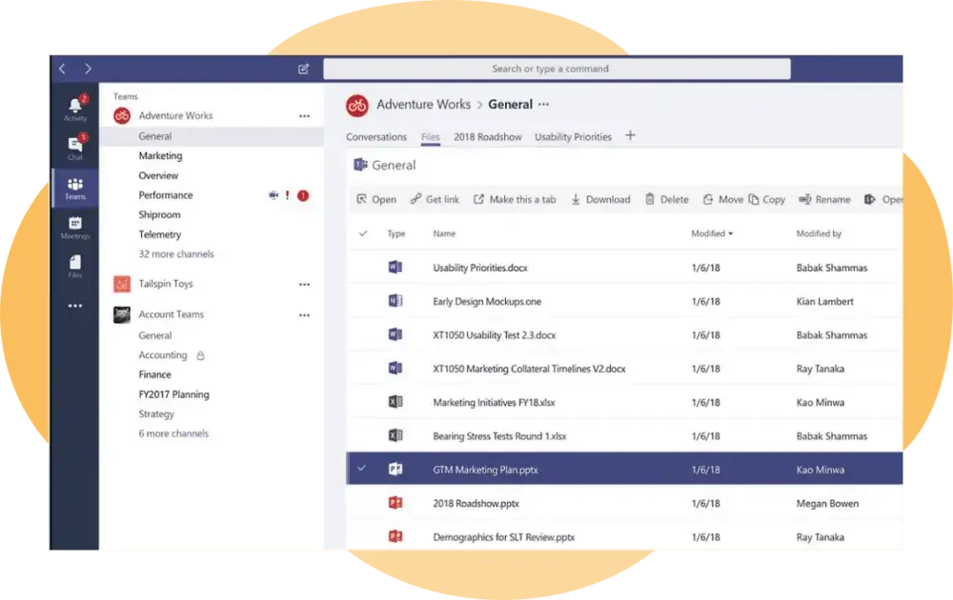Click the Open toolbar button

[x=376, y=199]
